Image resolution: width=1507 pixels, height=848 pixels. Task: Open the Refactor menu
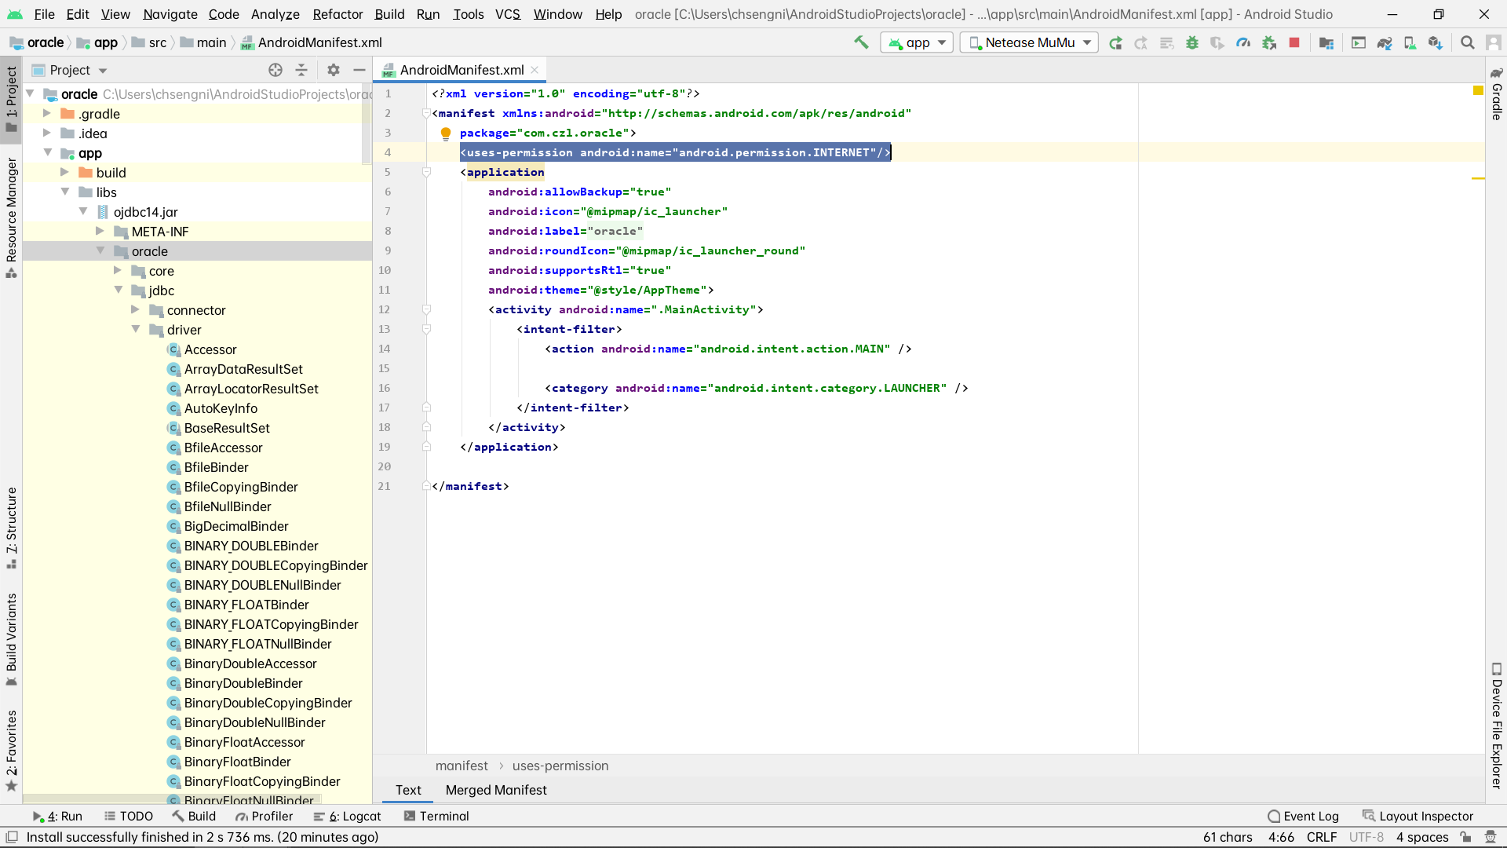[x=338, y=14]
